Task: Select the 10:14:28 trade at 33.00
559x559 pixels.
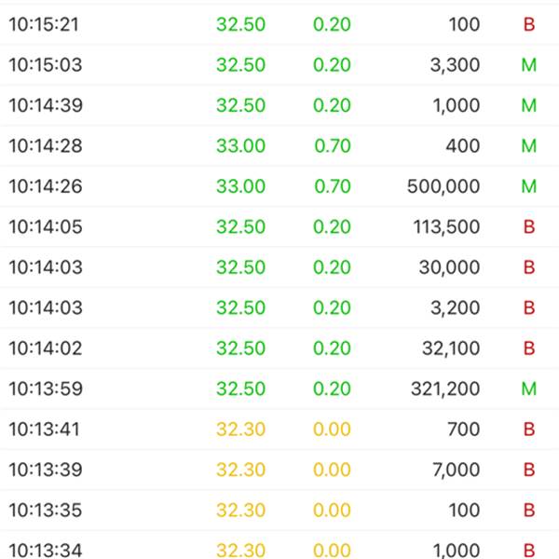Action: 279,146
